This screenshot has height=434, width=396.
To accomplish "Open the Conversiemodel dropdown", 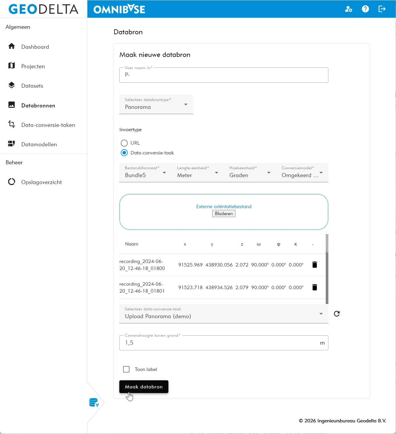I will (302, 173).
